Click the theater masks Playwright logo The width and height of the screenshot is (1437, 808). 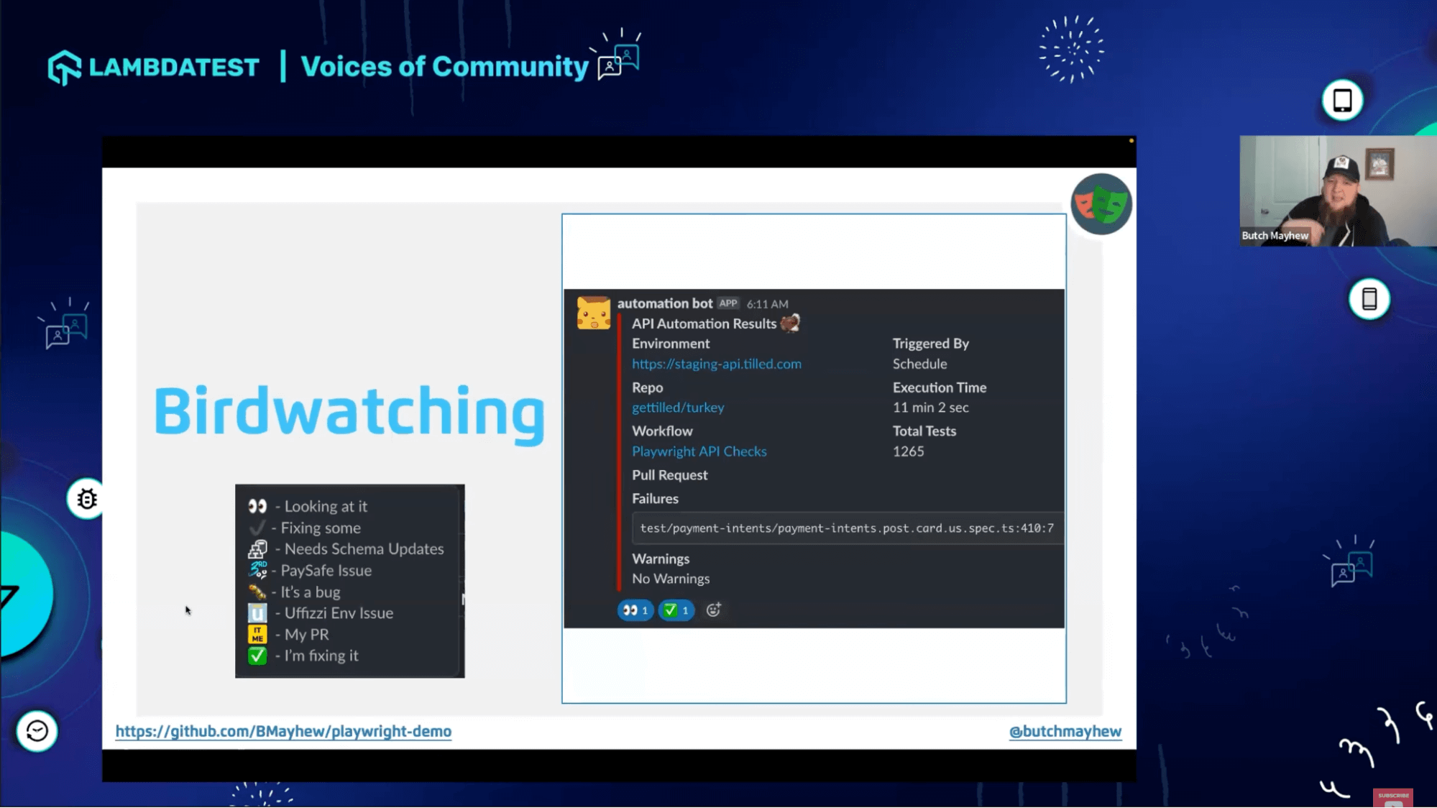tap(1101, 204)
